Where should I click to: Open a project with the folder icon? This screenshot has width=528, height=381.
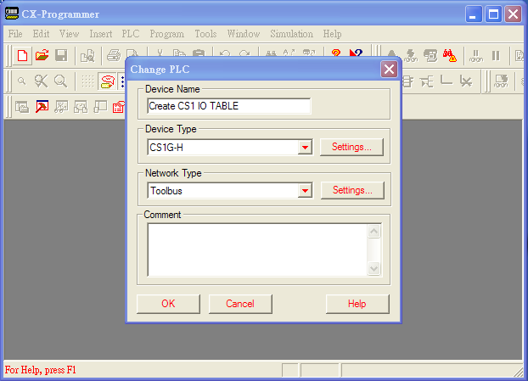pos(42,55)
